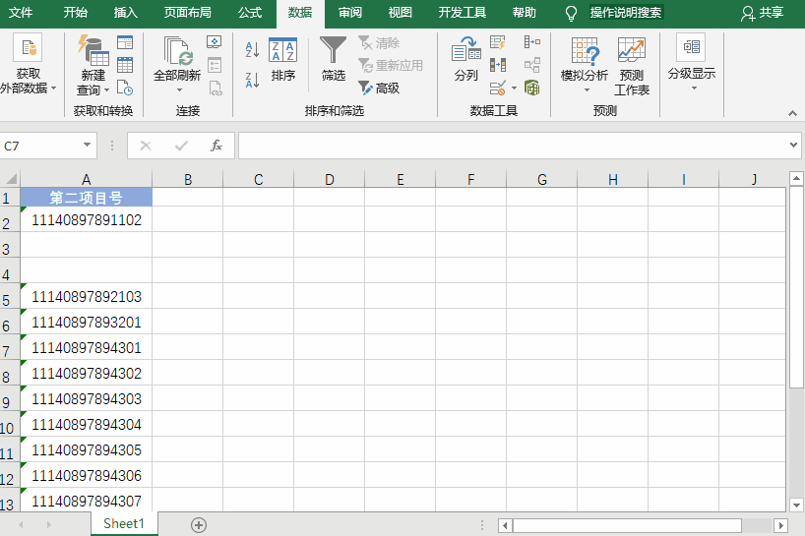Open the 获取外部数据 (Get External Data) menu
Image resolution: width=805 pixels, height=536 pixels.
point(28,64)
